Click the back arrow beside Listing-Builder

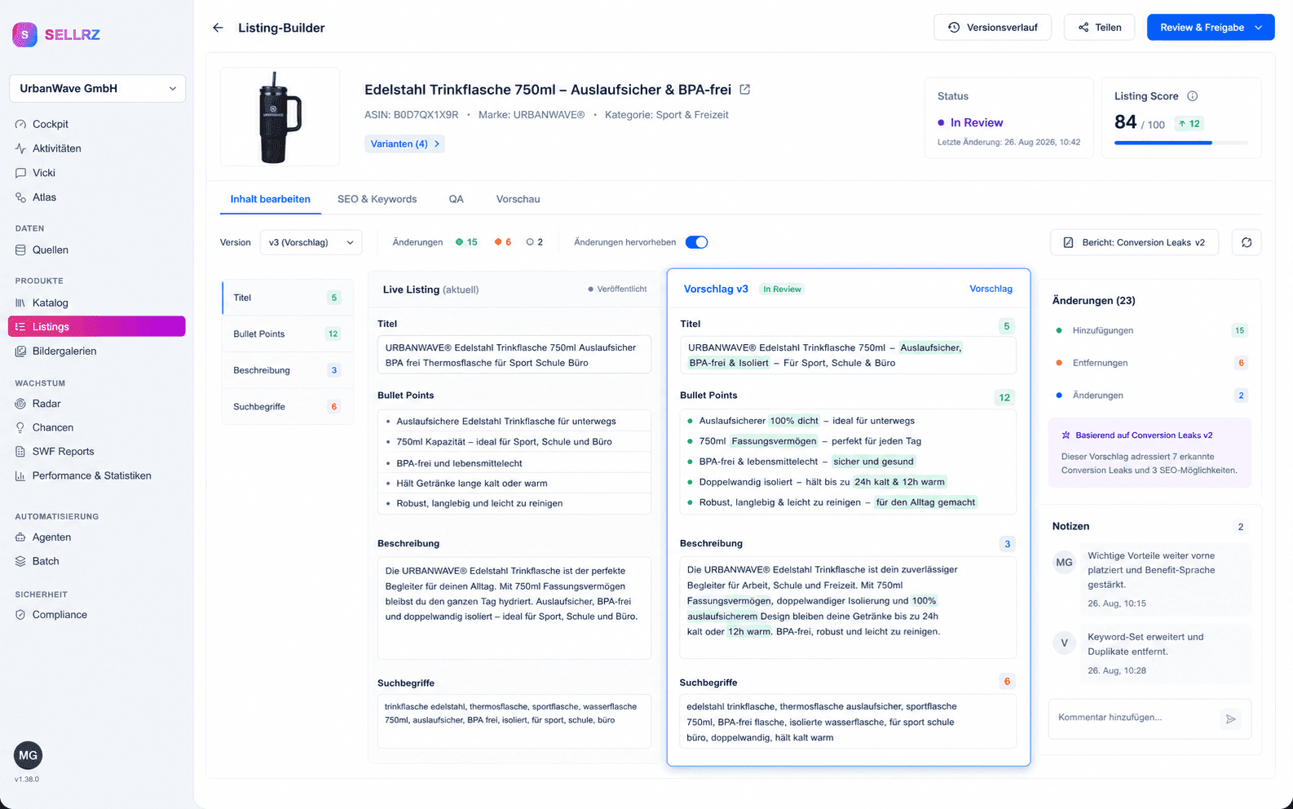point(218,28)
